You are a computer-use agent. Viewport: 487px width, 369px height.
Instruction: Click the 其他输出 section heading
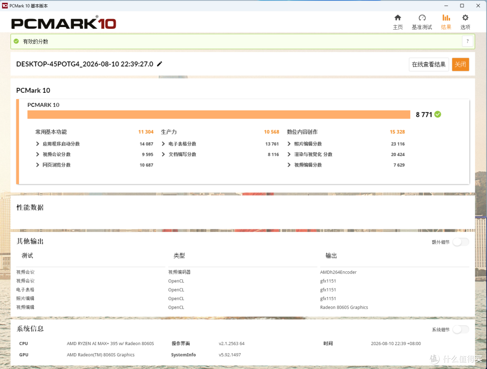click(30, 241)
